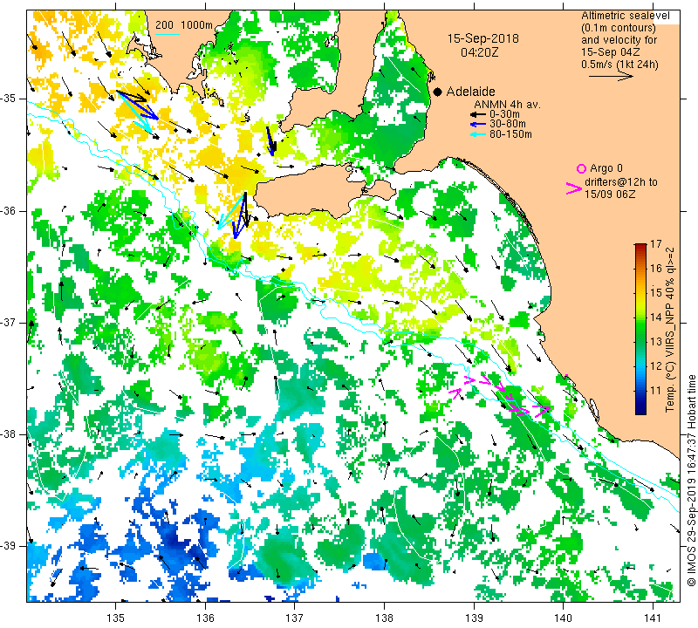698x628 pixels.
Task: Click the '0.5m/s (1kt 24h)' scale text
Action: pyautogui.click(x=619, y=65)
